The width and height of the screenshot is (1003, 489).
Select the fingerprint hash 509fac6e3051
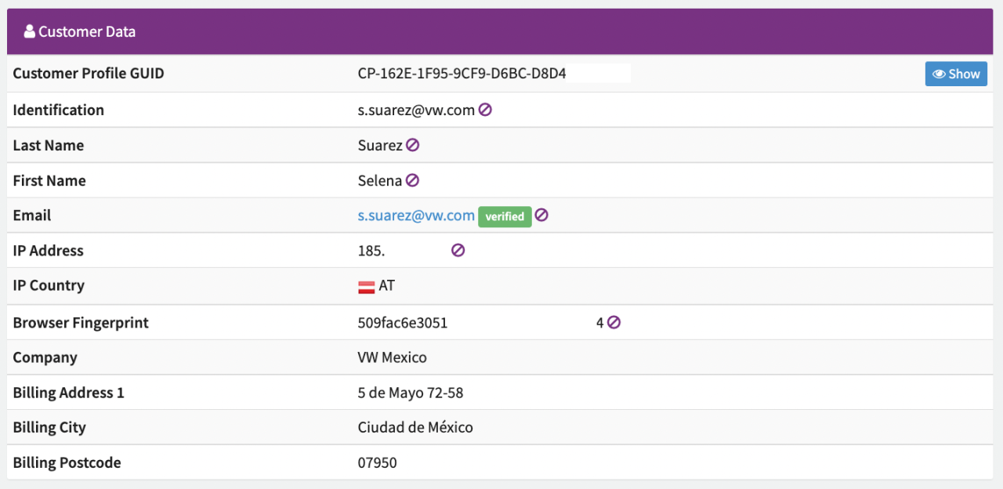403,323
